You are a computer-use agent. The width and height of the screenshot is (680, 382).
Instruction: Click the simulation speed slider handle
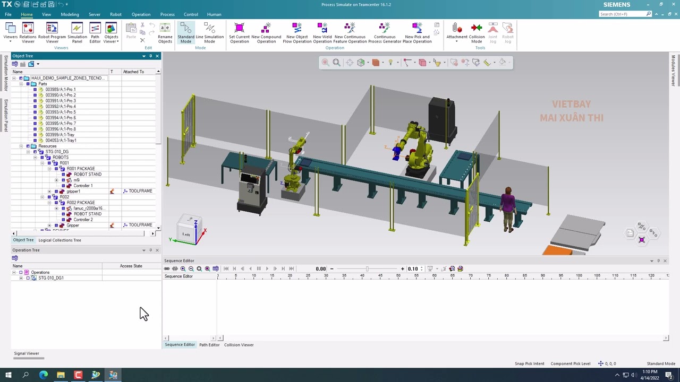367,268
